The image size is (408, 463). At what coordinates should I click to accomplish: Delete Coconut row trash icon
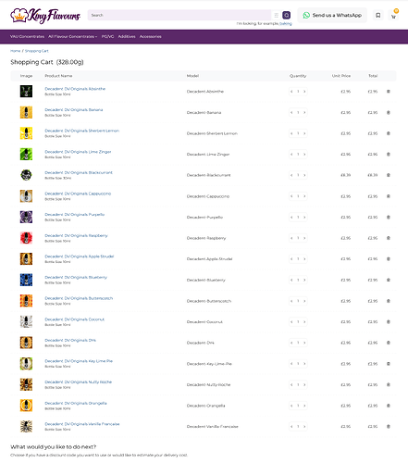click(389, 321)
